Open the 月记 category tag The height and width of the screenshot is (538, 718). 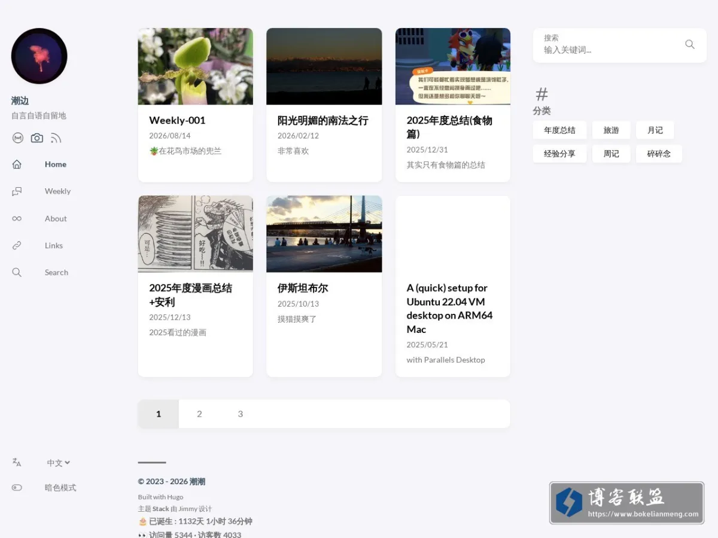tap(655, 130)
